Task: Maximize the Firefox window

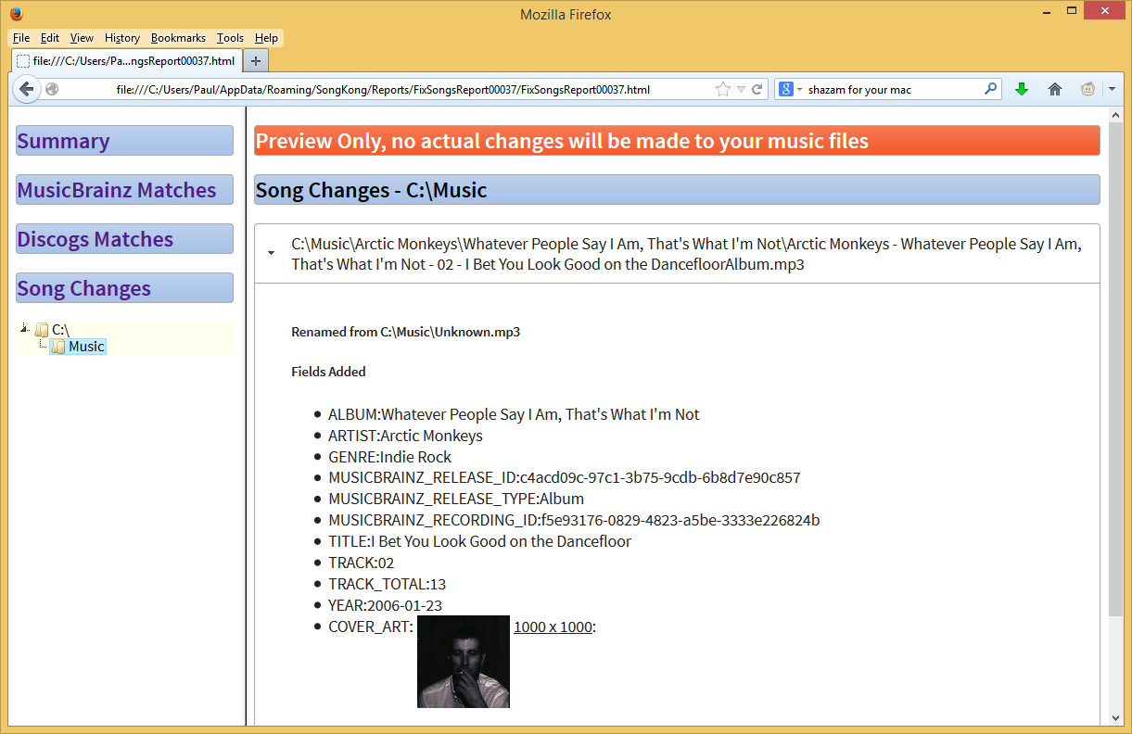Action: coord(1072,11)
